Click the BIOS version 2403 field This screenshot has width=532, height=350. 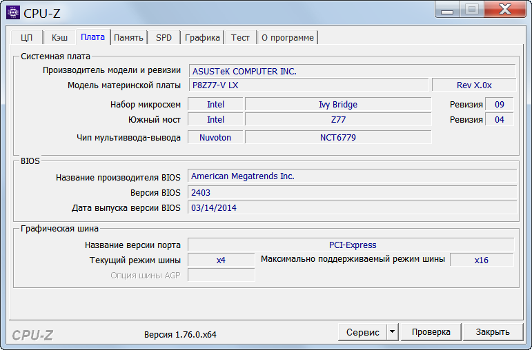coord(352,192)
